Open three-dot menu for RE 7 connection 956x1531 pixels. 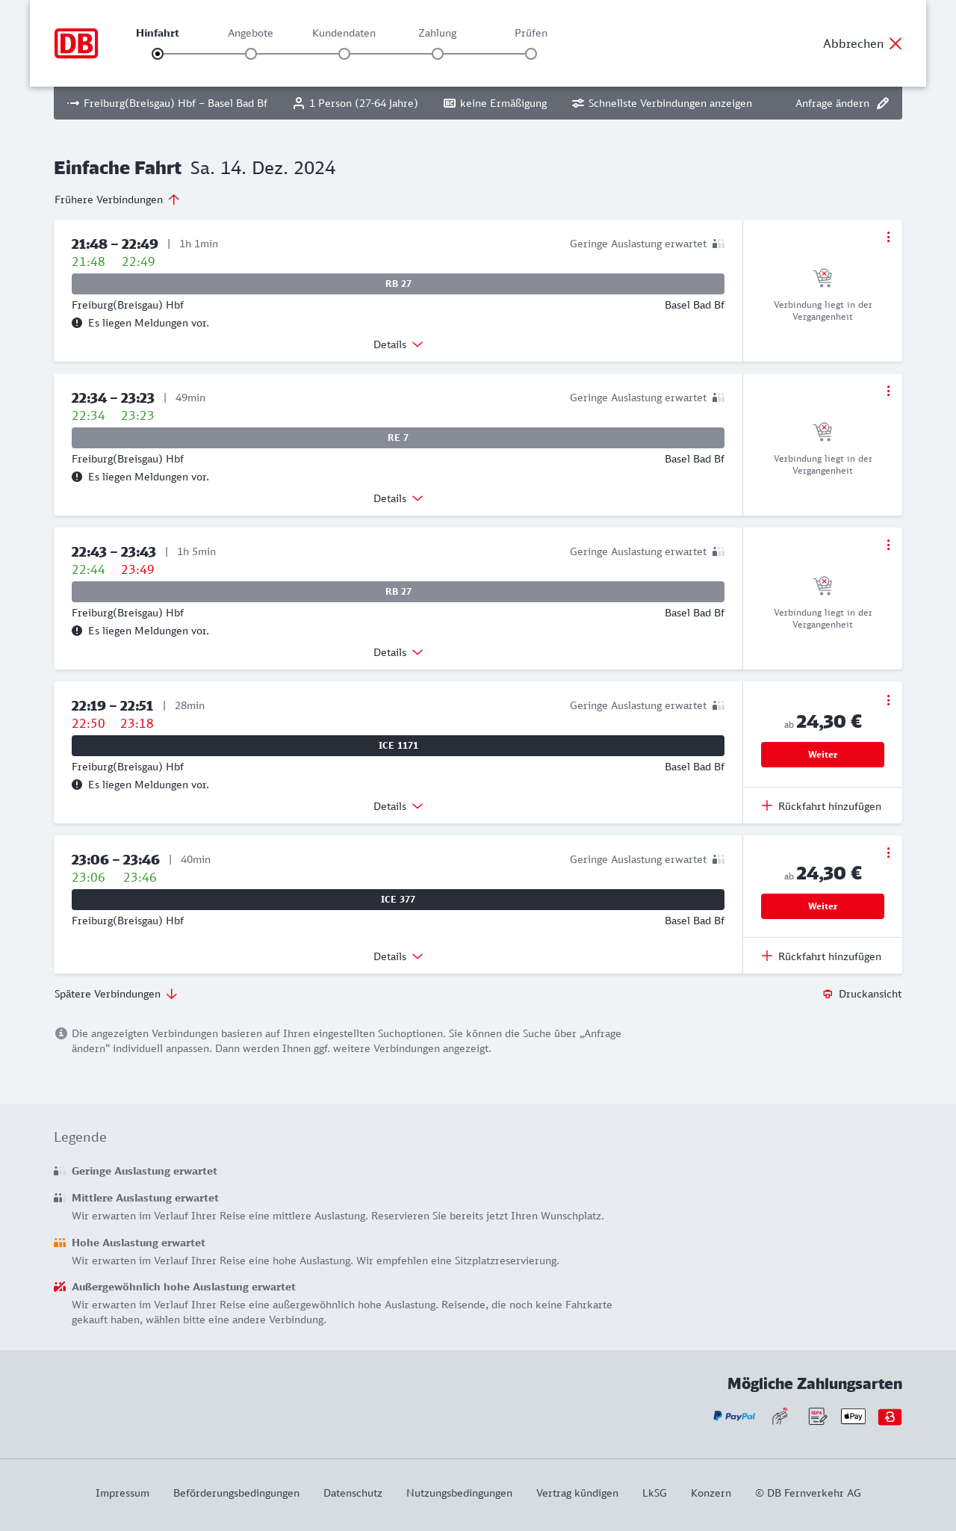point(888,391)
